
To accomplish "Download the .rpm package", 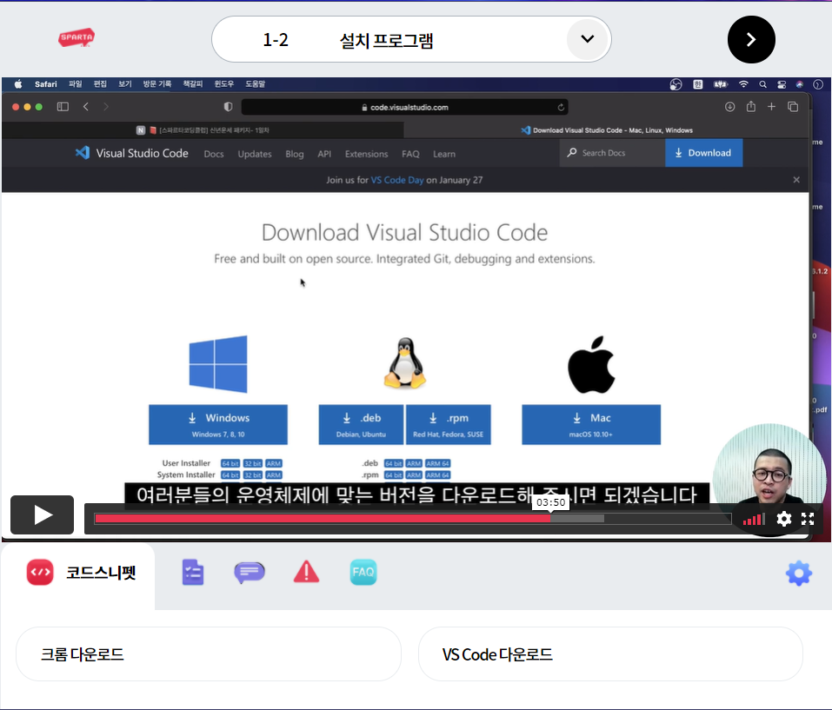I will [449, 424].
